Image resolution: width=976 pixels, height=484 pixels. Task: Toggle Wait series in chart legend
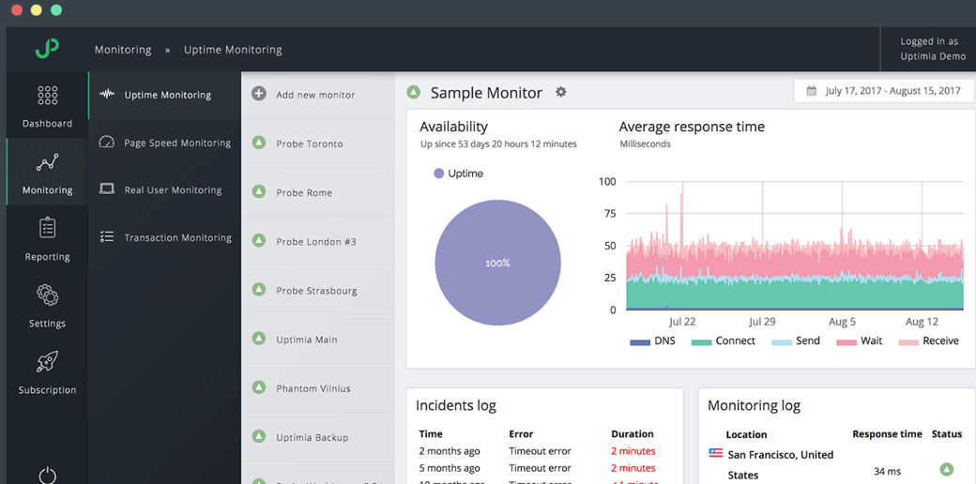(x=859, y=341)
